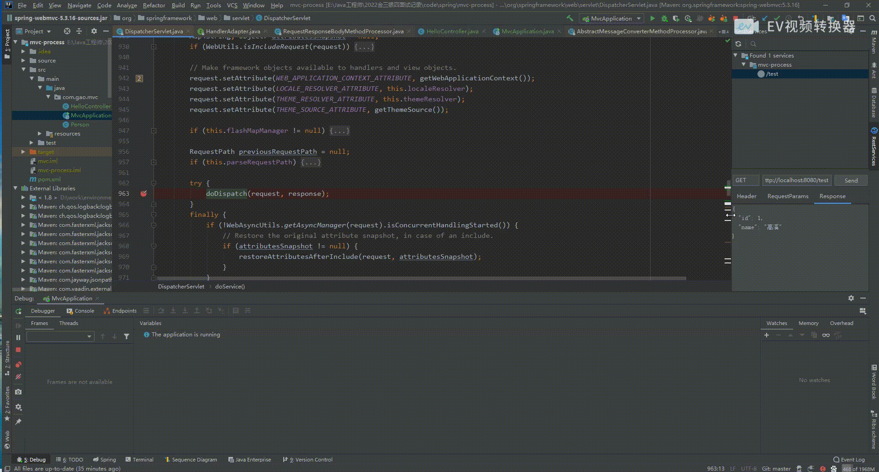Click the thread dump camera icon
The height and width of the screenshot is (472, 879).
pyautogui.click(x=18, y=392)
